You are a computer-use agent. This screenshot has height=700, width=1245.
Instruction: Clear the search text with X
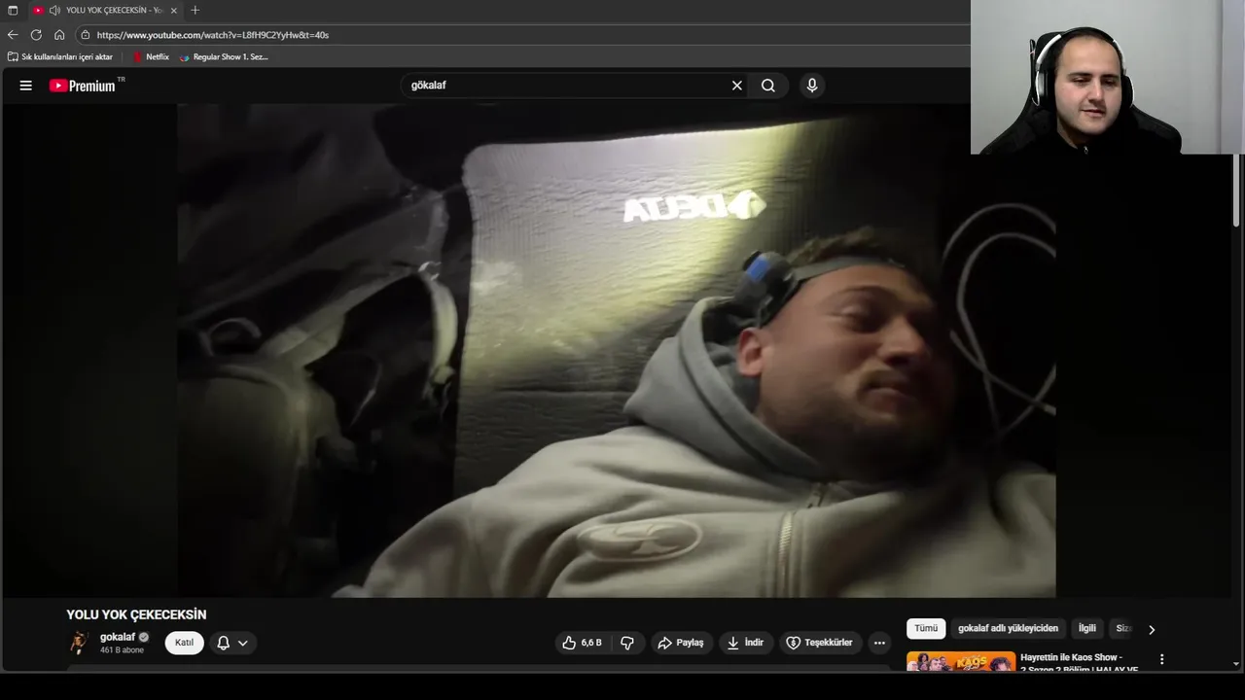736,86
